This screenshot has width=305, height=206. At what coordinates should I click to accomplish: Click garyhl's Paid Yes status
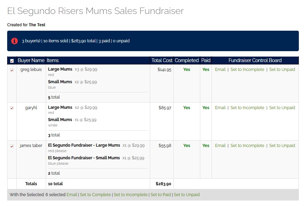pyautogui.click(x=206, y=107)
